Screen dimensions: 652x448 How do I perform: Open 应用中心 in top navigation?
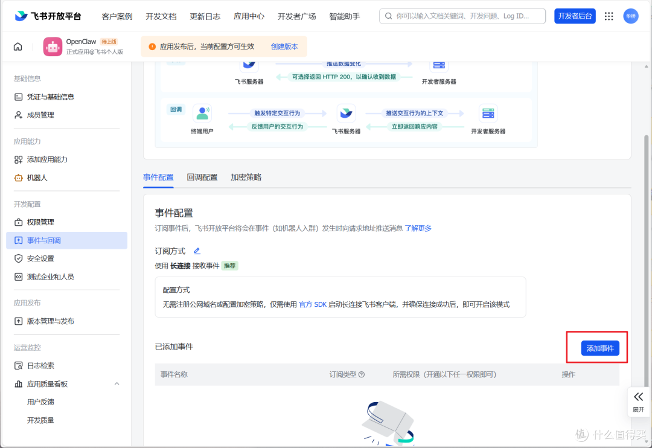point(249,16)
